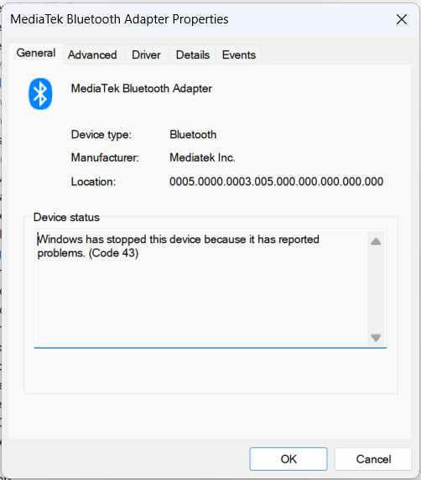
Task: Click the up arrow in Device status scrollbar
Action: coord(376,241)
